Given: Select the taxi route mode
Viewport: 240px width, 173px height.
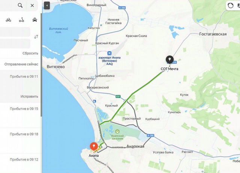Looking at the screenshot, I should 35,20.
